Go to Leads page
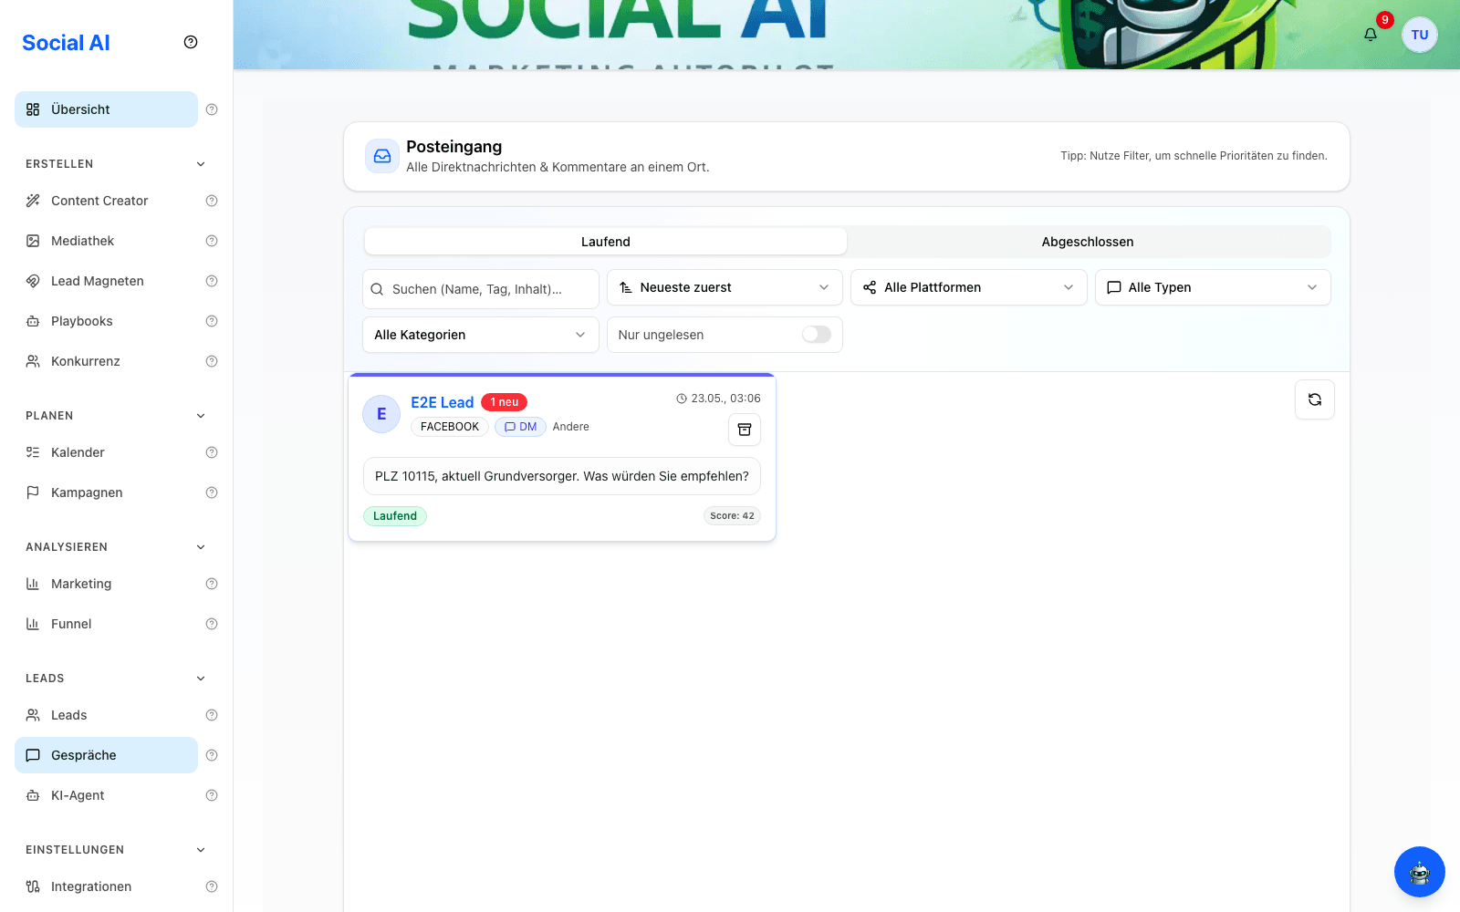This screenshot has height=912, width=1460. coord(106,715)
